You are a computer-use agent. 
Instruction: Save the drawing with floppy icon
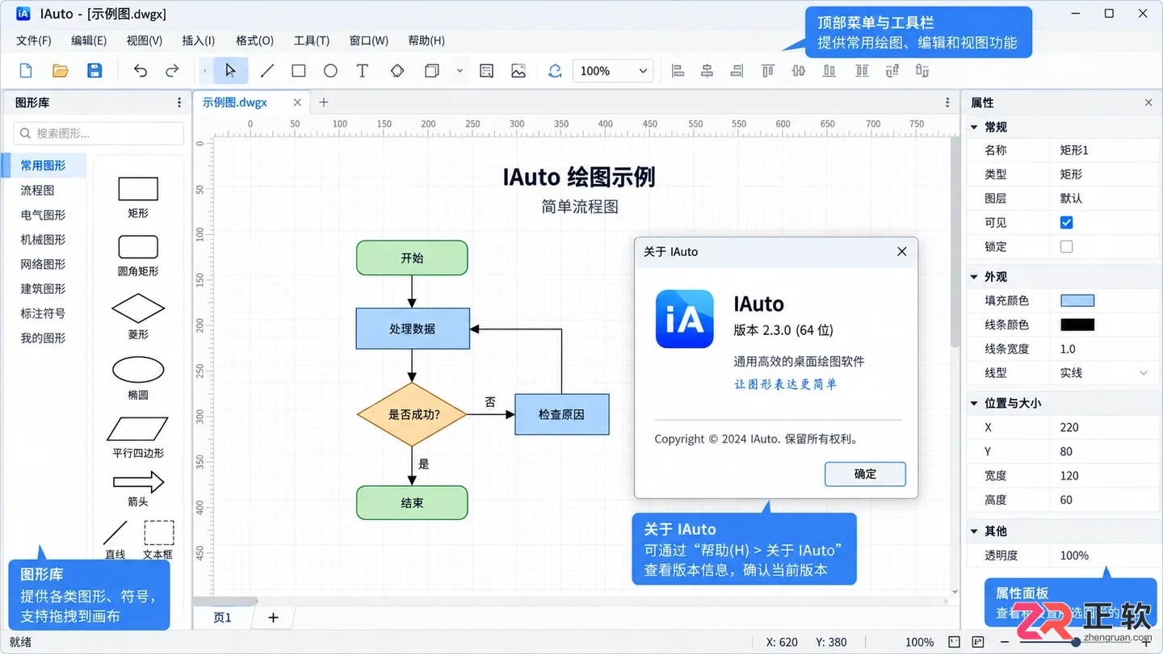[94, 71]
